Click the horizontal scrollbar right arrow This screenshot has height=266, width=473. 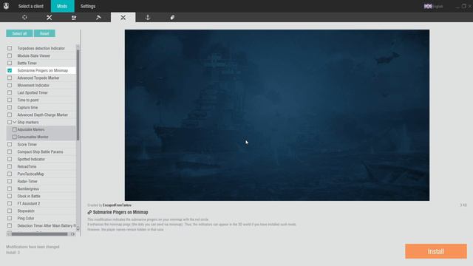point(72,234)
